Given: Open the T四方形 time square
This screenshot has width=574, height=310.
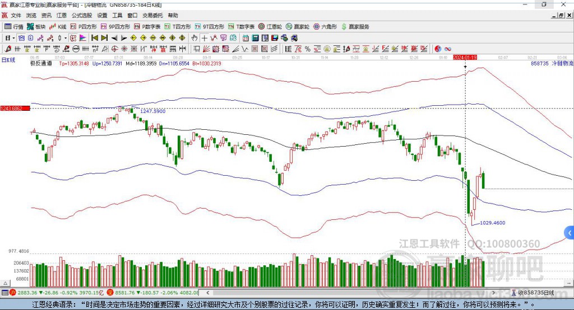Looking at the screenshot, I should 178,27.
